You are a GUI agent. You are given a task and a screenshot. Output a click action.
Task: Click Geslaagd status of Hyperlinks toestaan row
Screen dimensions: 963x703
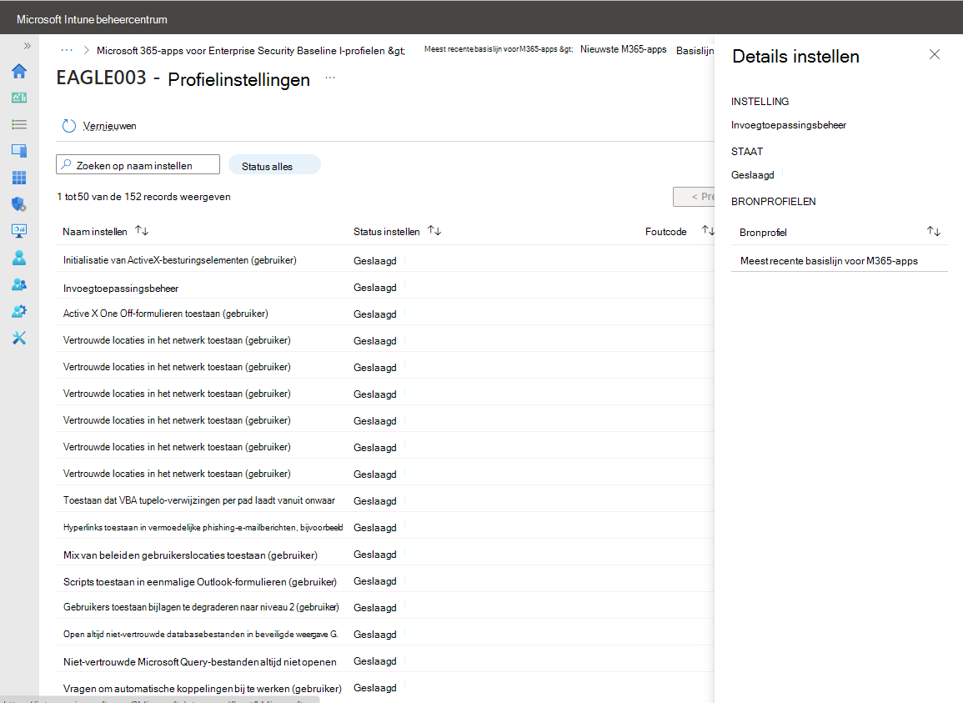point(374,527)
